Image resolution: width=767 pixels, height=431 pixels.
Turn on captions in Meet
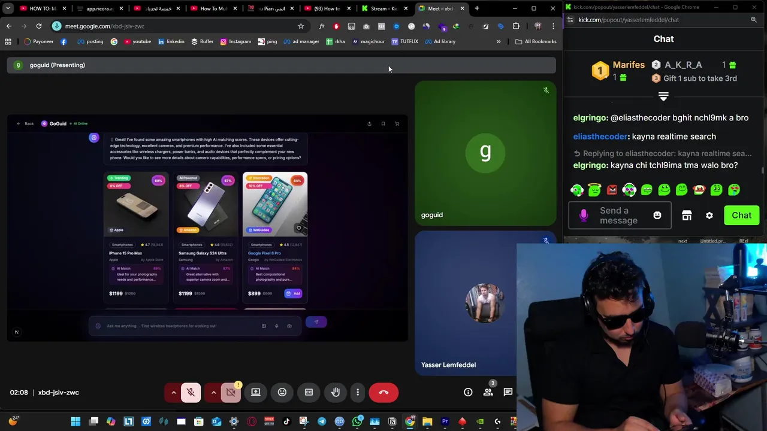(x=309, y=393)
